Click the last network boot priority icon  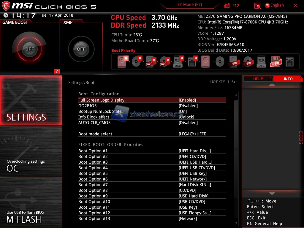click(289, 62)
